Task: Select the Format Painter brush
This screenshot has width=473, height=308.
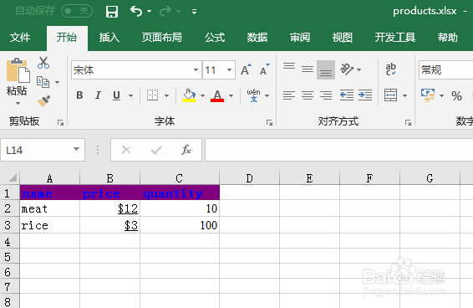Action: pos(43,101)
